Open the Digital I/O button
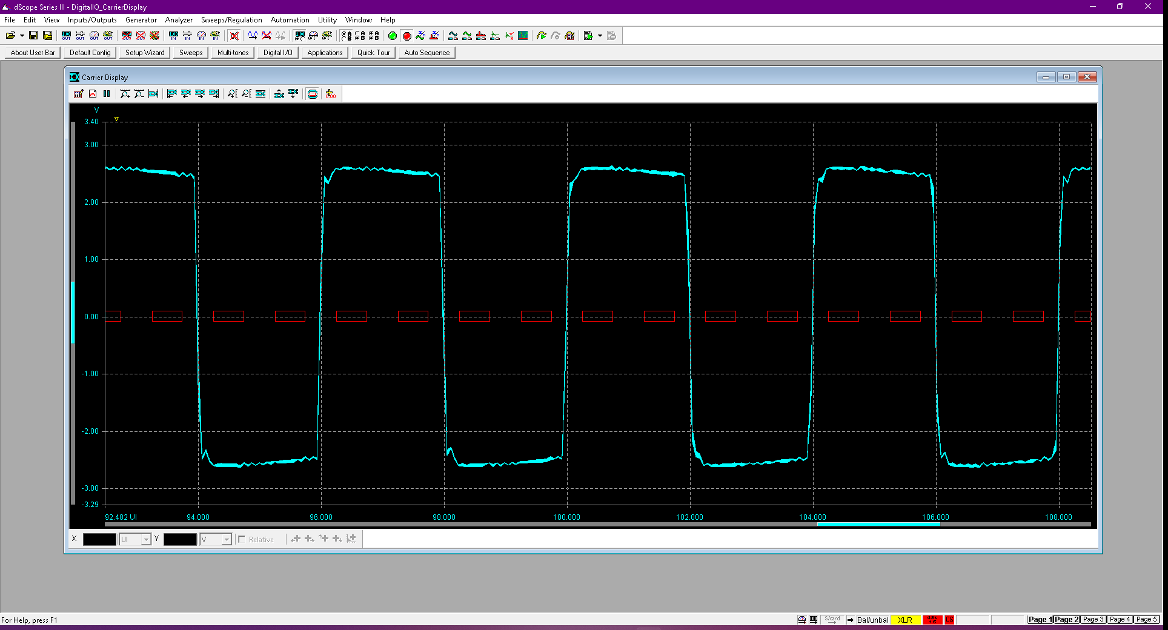The image size is (1168, 630). (x=278, y=53)
